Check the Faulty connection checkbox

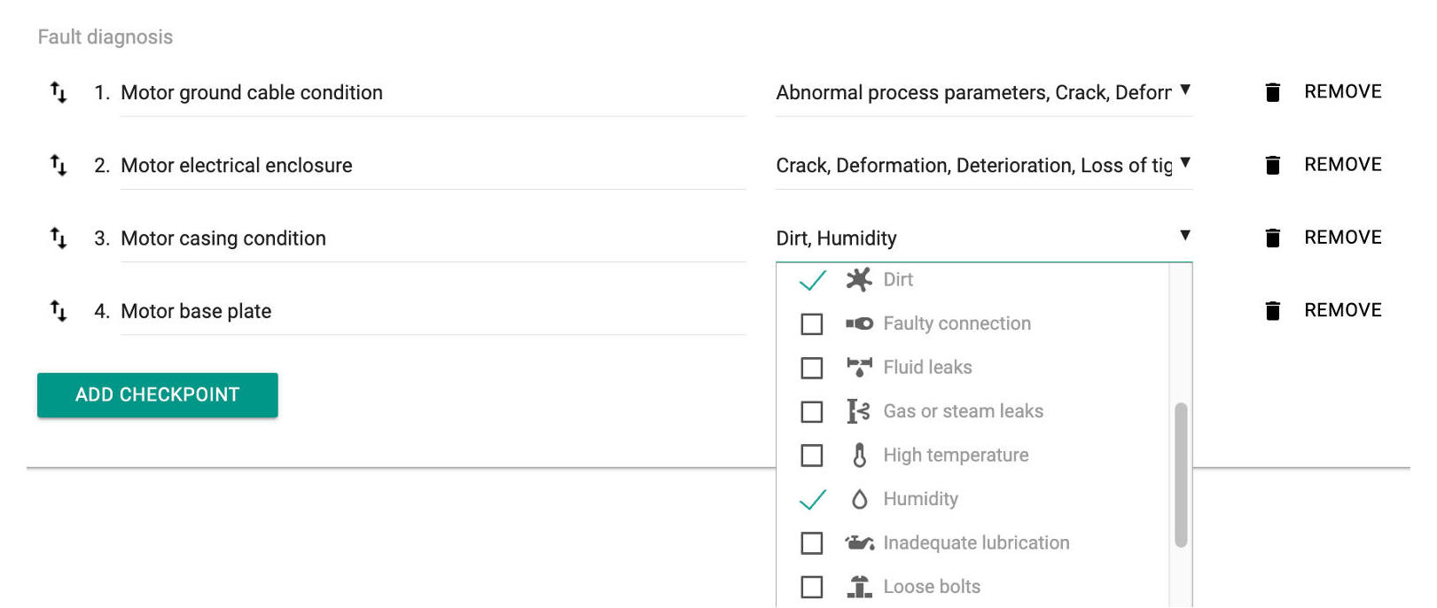pos(812,324)
